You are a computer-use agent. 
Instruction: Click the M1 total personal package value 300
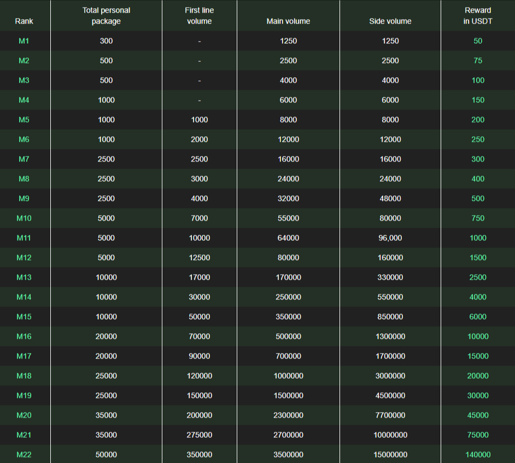pos(106,41)
